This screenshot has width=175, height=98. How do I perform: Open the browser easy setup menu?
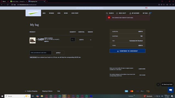coord(173,5)
